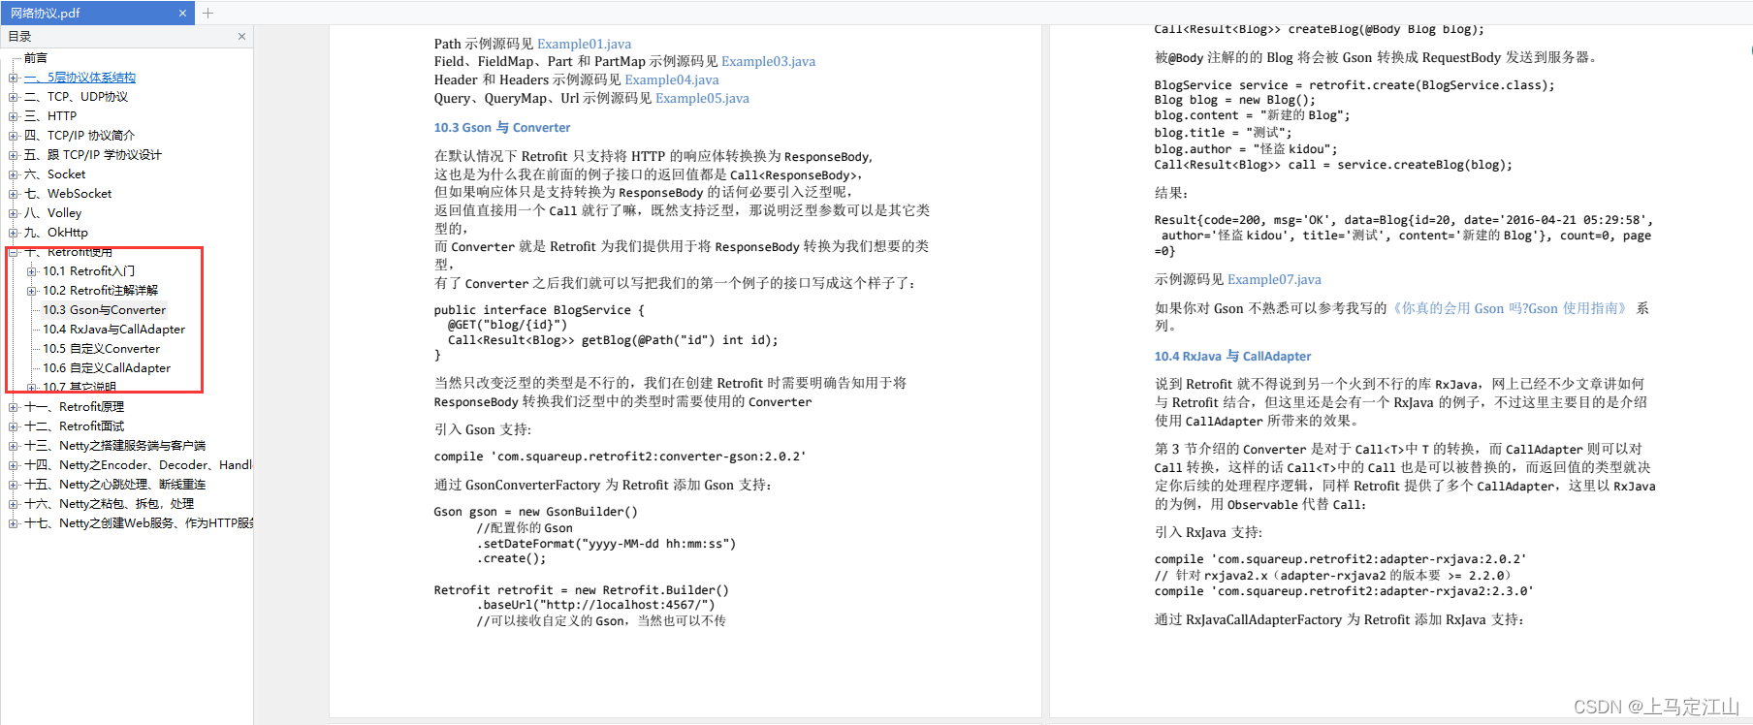
Task: Click the 10.4 RxJava 与 CallAdapter heading
Action: tap(1232, 356)
